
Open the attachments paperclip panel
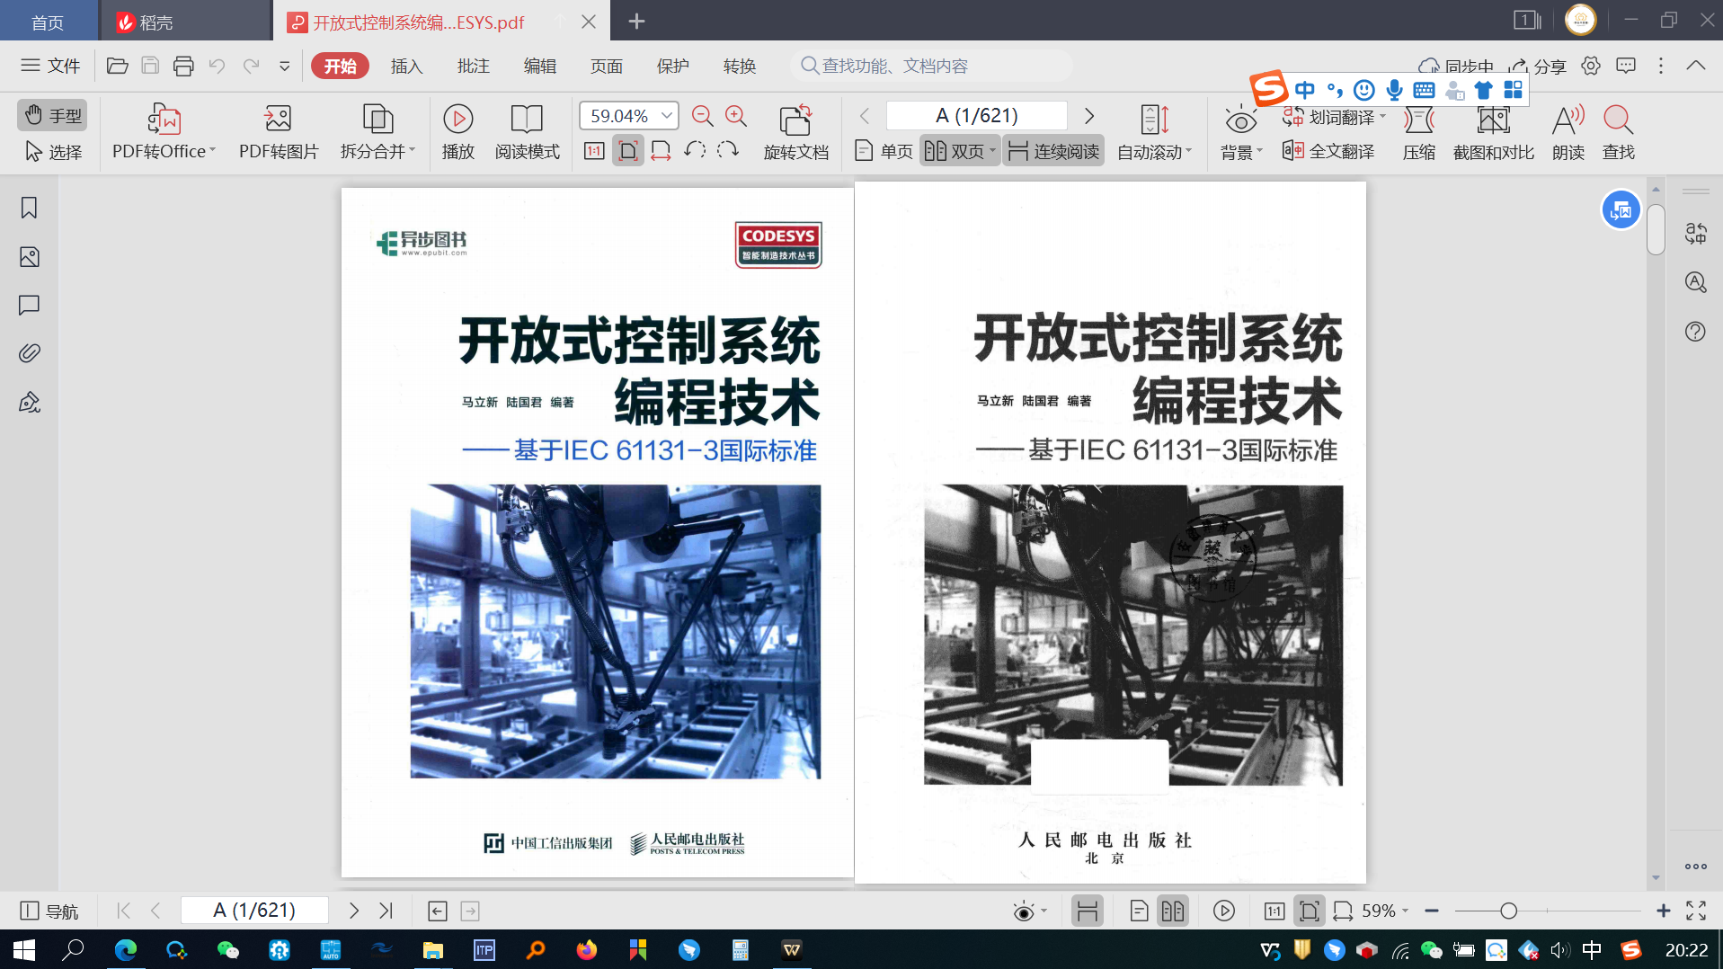(30, 353)
